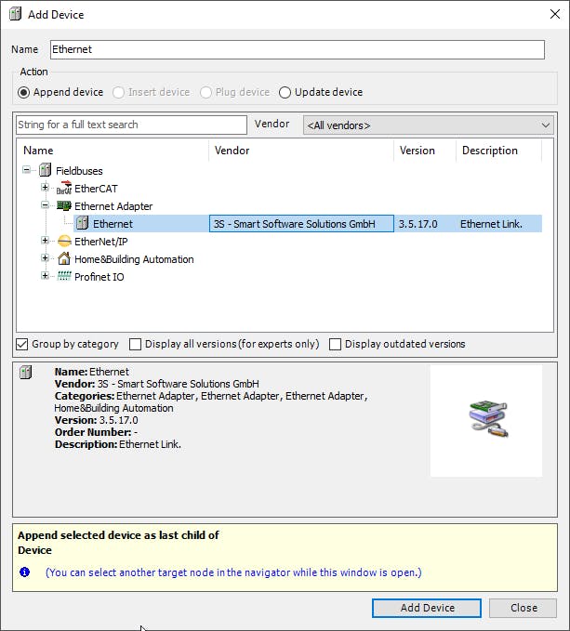Click the 3.5.17.0 version cell
570x631 pixels.
418,224
